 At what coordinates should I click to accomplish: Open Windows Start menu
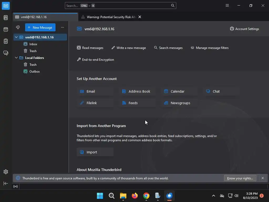[100, 196]
